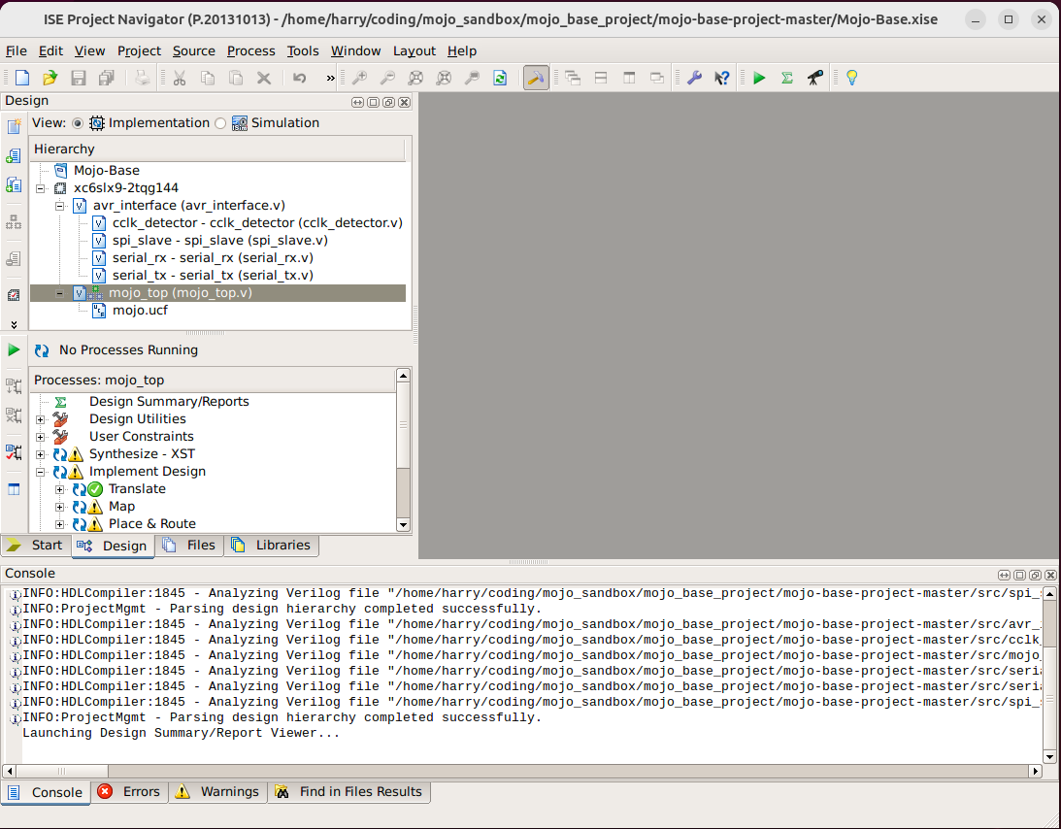Open the Errors tab

click(x=130, y=792)
